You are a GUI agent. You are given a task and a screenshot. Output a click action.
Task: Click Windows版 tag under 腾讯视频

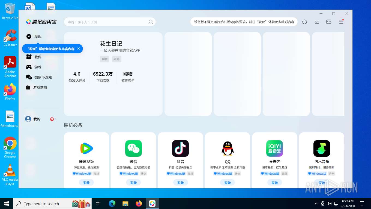tap(82, 174)
